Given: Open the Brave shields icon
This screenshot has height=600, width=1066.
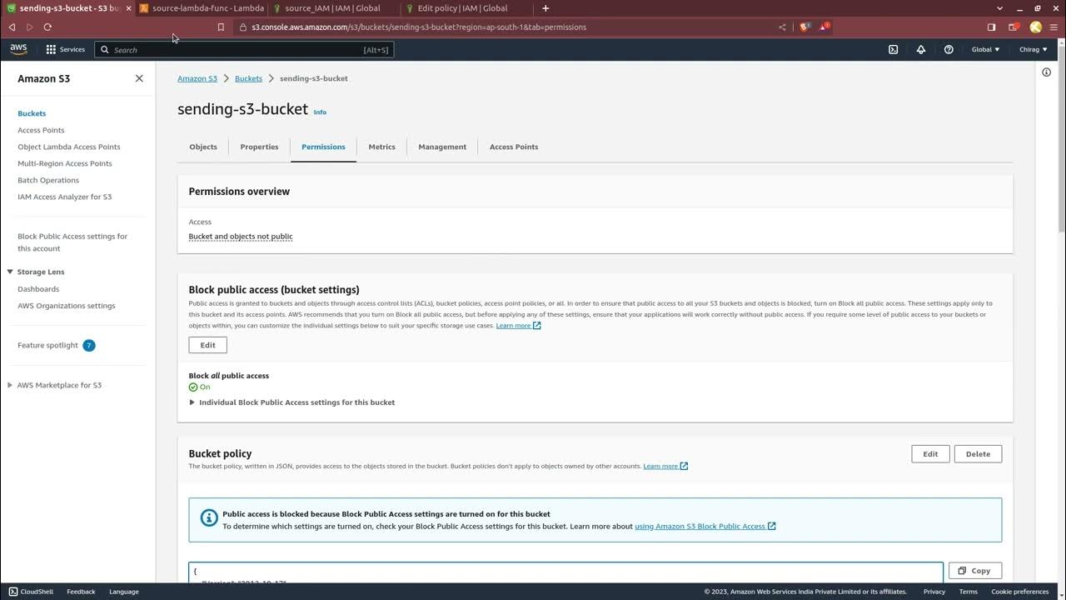Looking at the screenshot, I should (x=804, y=27).
